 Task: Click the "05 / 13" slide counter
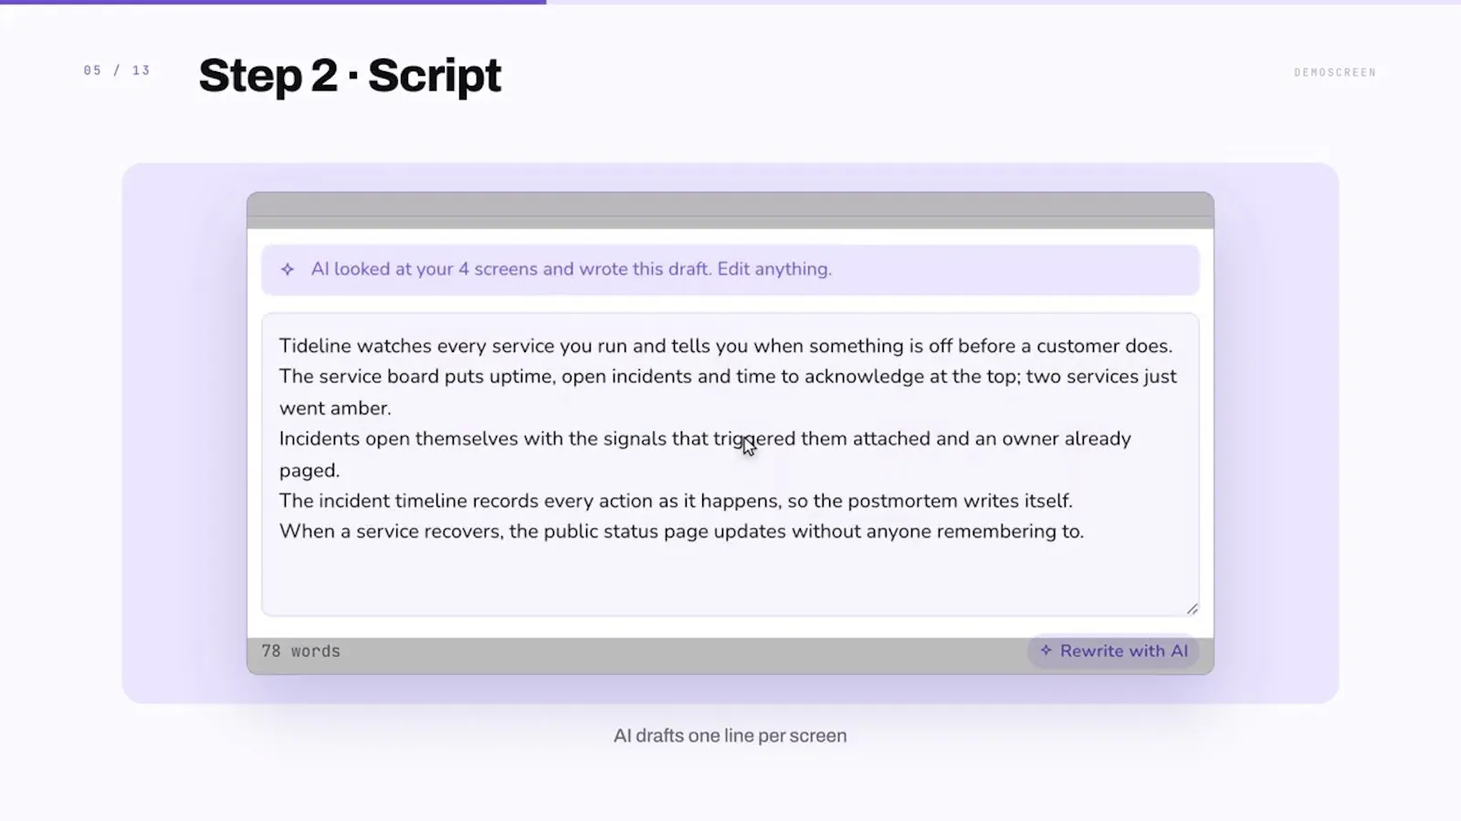tap(117, 70)
